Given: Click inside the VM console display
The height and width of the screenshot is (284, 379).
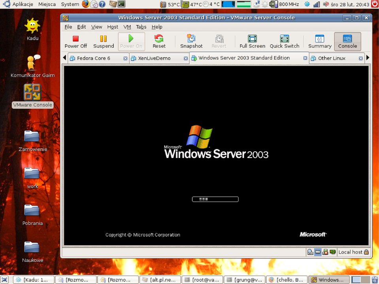Looking at the screenshot, I should (x=216, y=155).
